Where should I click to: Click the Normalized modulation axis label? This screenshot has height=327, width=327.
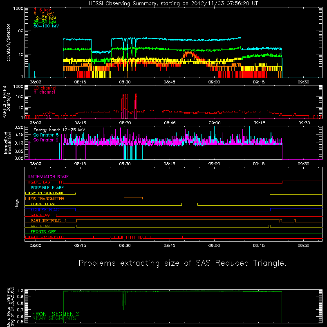(x=8, y=143)
